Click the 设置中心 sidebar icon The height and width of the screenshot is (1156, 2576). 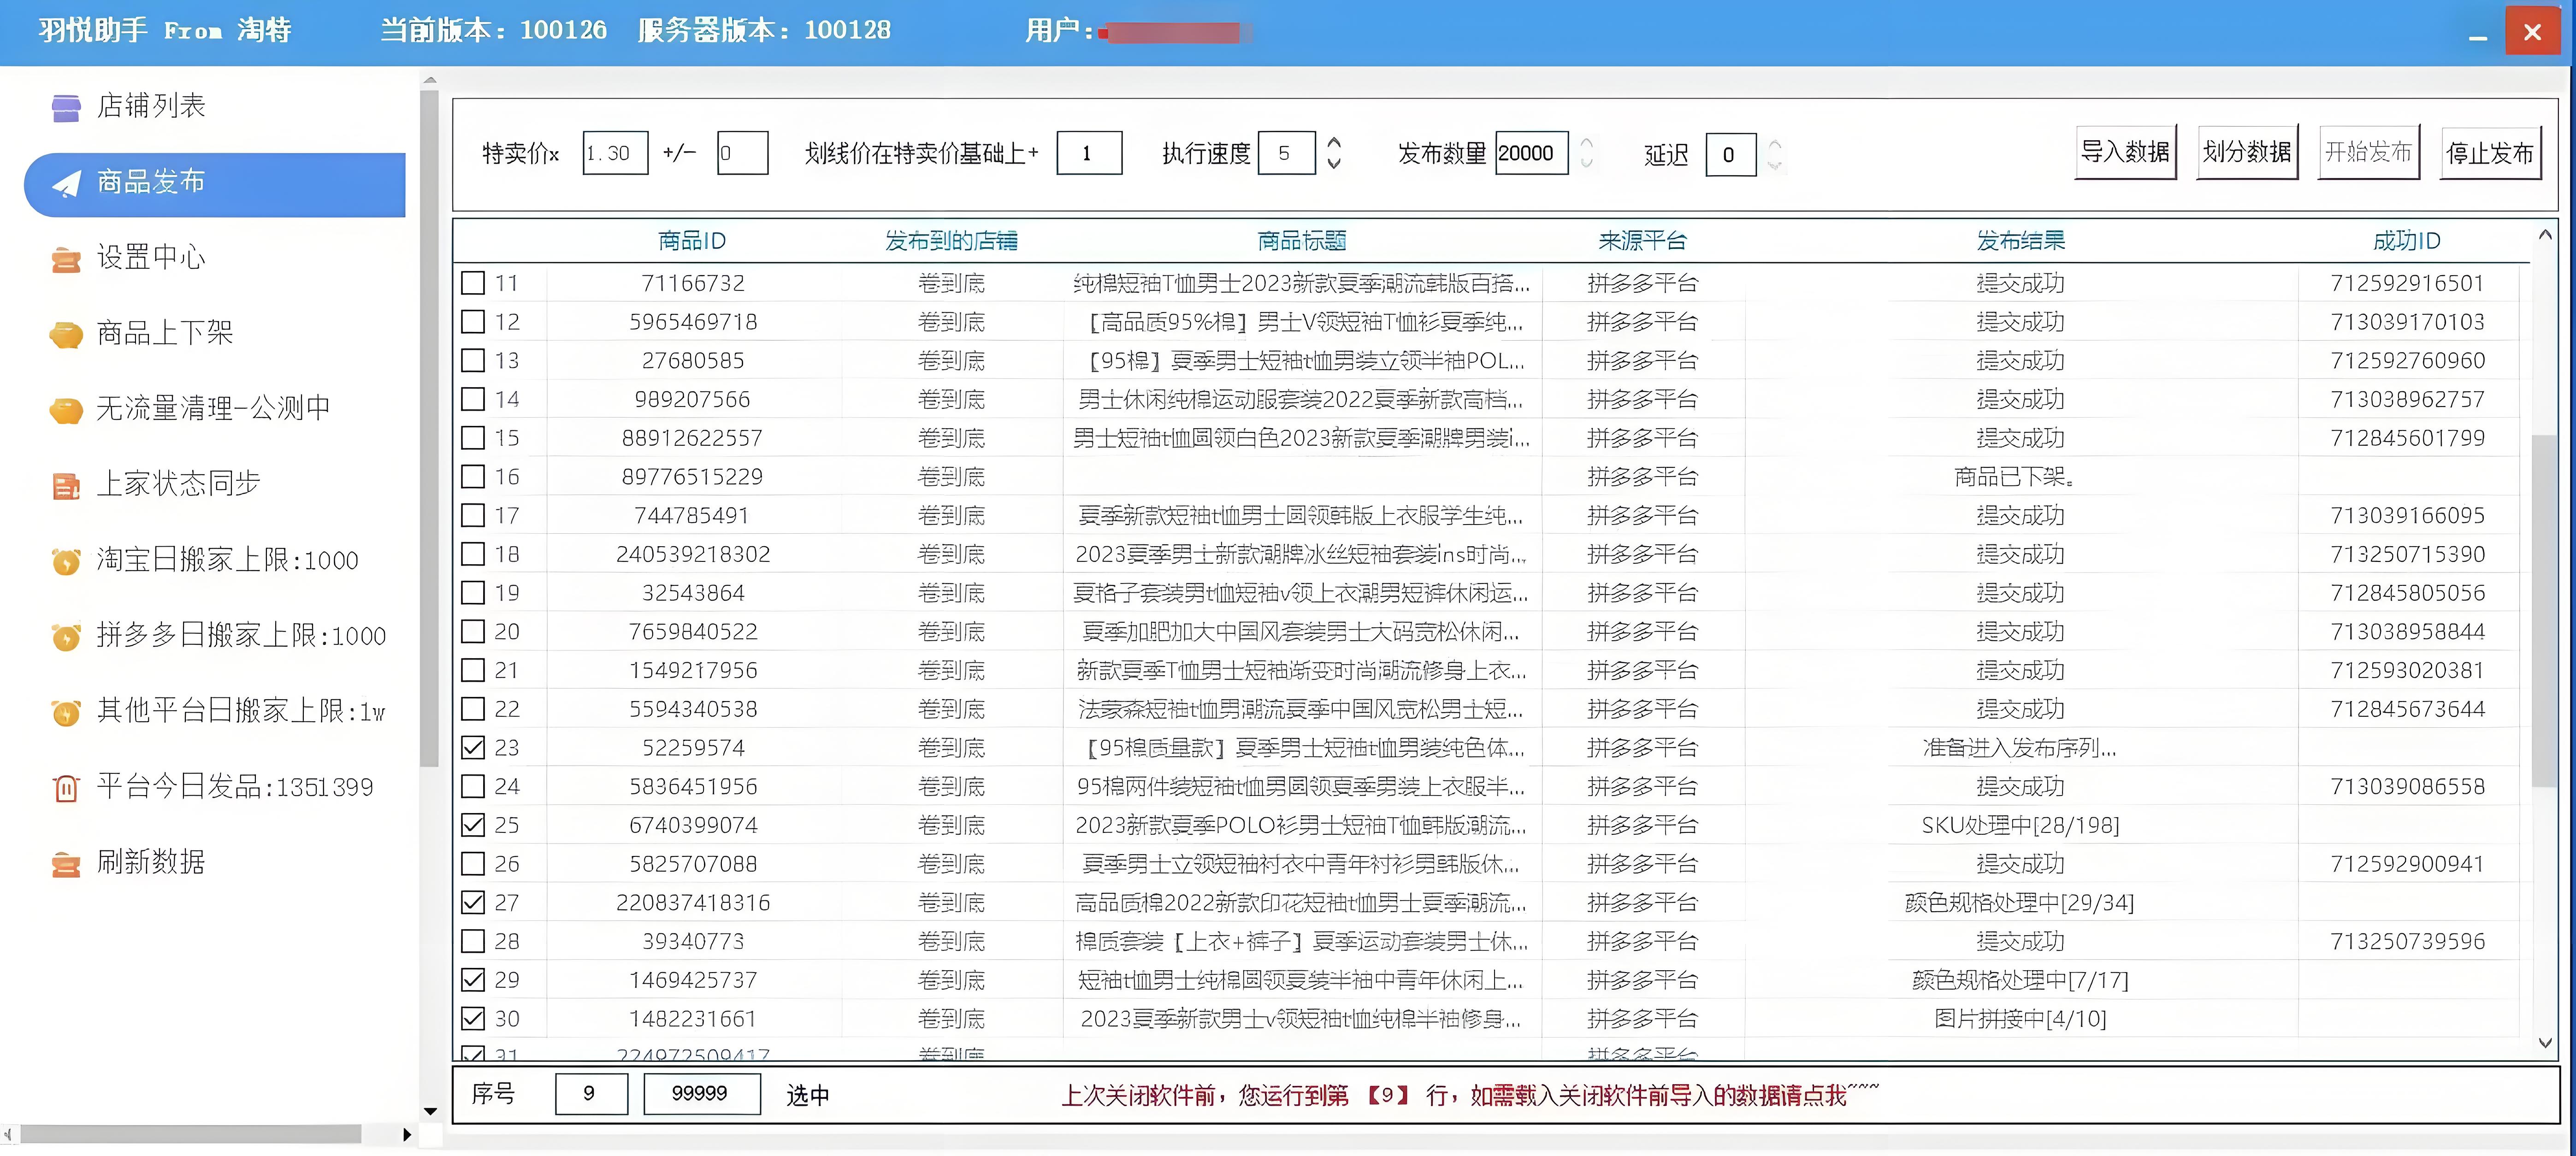pos(66,259)
